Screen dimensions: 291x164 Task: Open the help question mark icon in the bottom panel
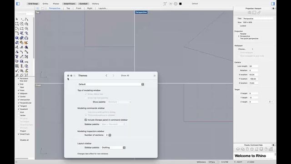pos(266,149)
